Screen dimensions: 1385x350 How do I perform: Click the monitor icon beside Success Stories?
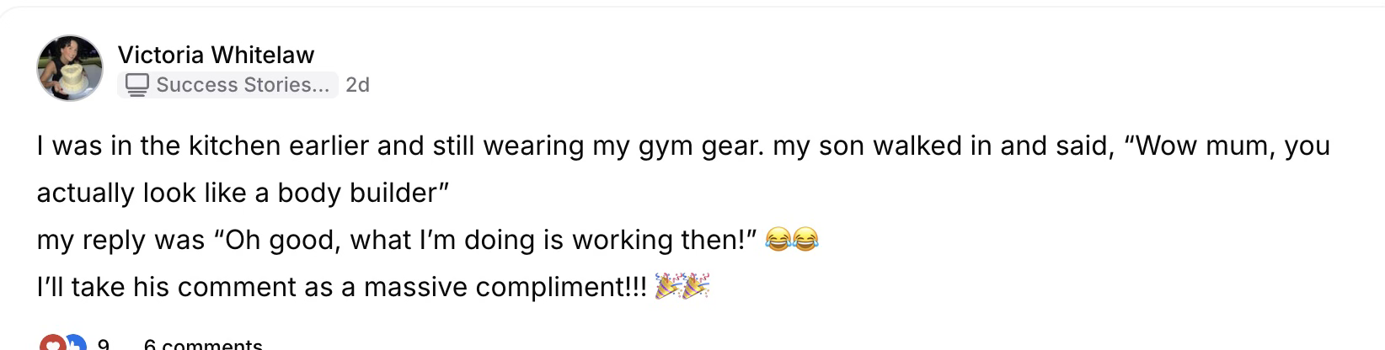(137, 84)
